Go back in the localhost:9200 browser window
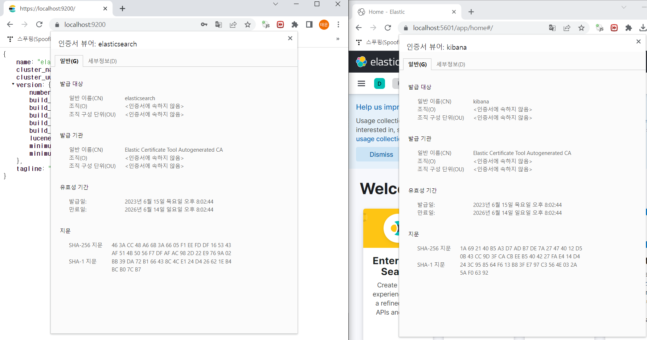This screenshot has height=340, width=647. 10,24
